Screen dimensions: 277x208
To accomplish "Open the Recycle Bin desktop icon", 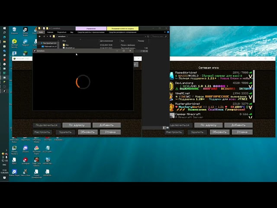I will tap(14, 30).
